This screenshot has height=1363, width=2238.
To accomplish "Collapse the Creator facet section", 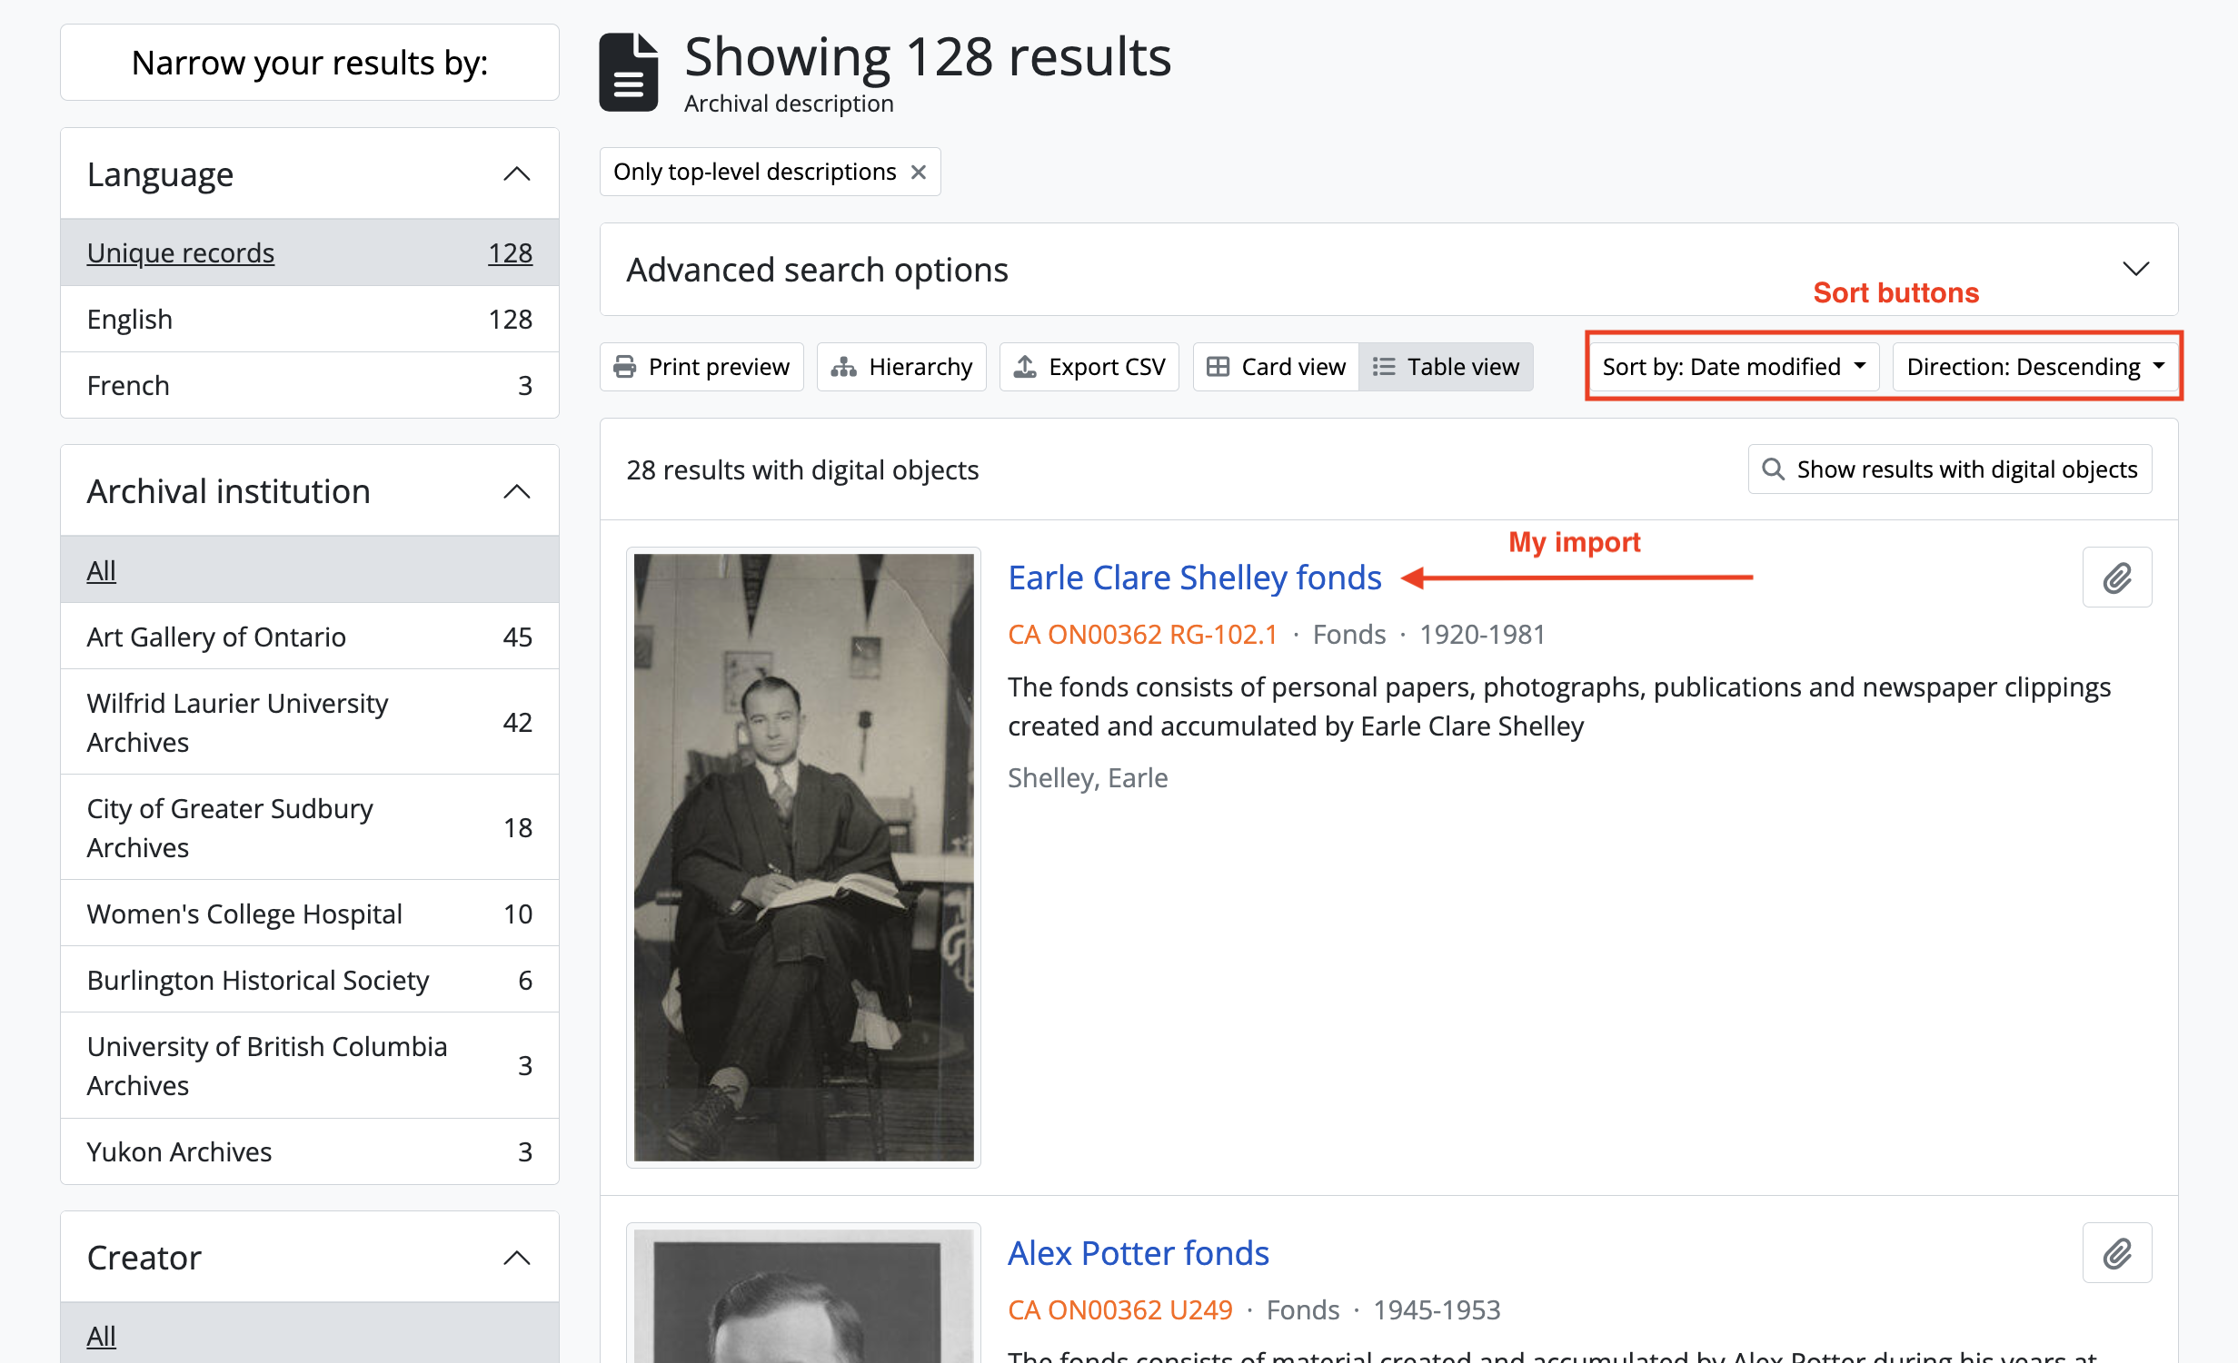I will click(516, 1258).
